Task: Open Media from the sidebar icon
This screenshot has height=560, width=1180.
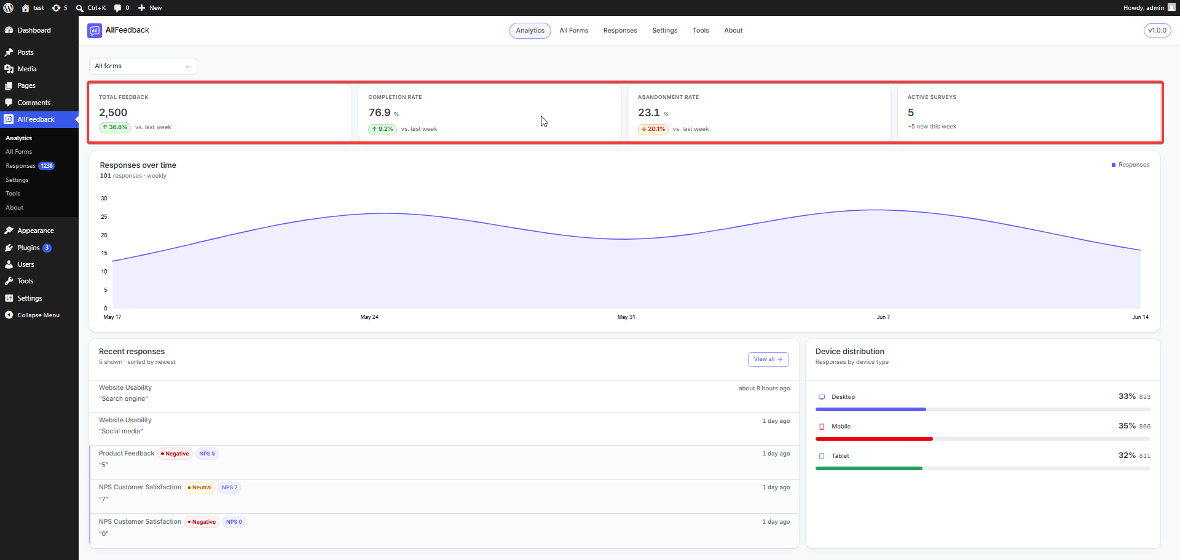Action: (x=9, y=69)
